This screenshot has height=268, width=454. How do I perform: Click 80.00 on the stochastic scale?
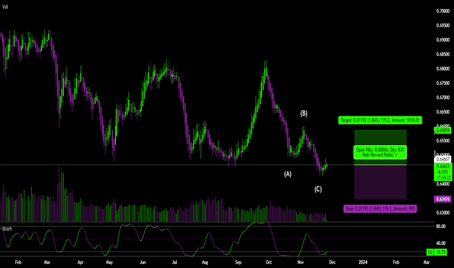point(441,226)
